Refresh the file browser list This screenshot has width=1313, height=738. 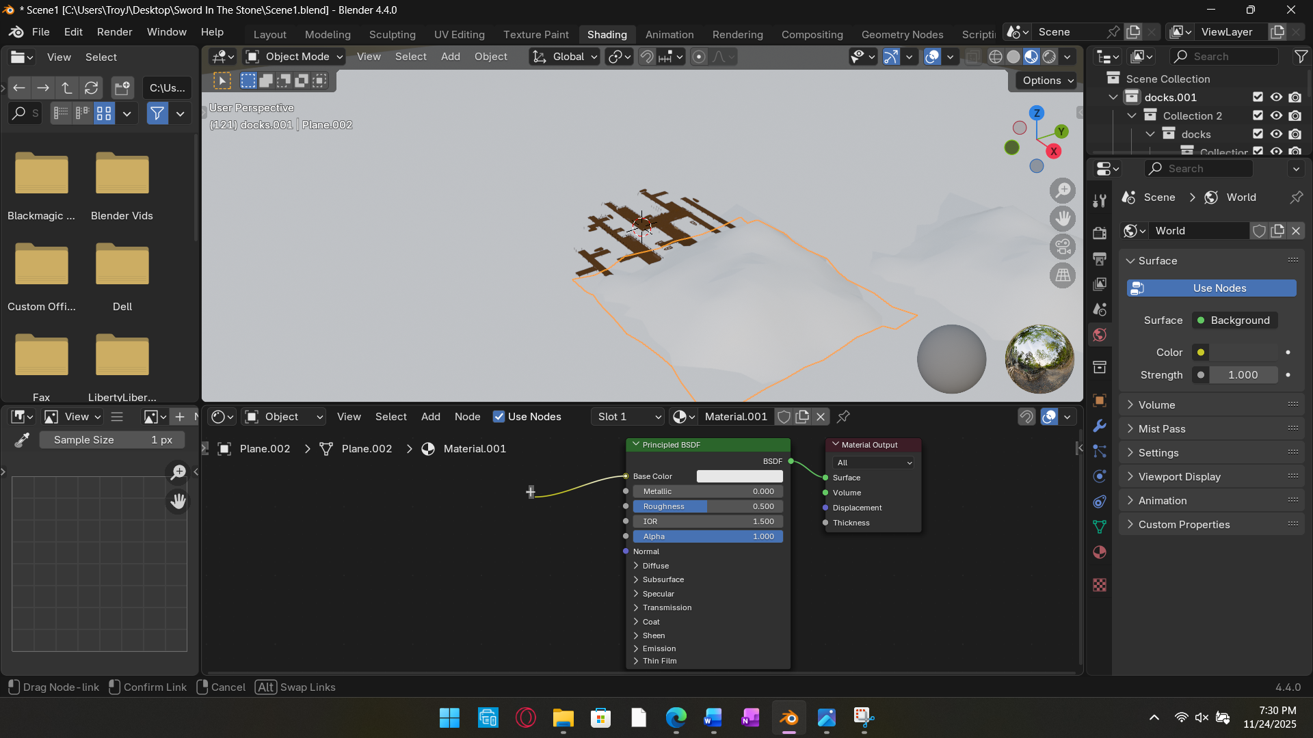point(91,87)
